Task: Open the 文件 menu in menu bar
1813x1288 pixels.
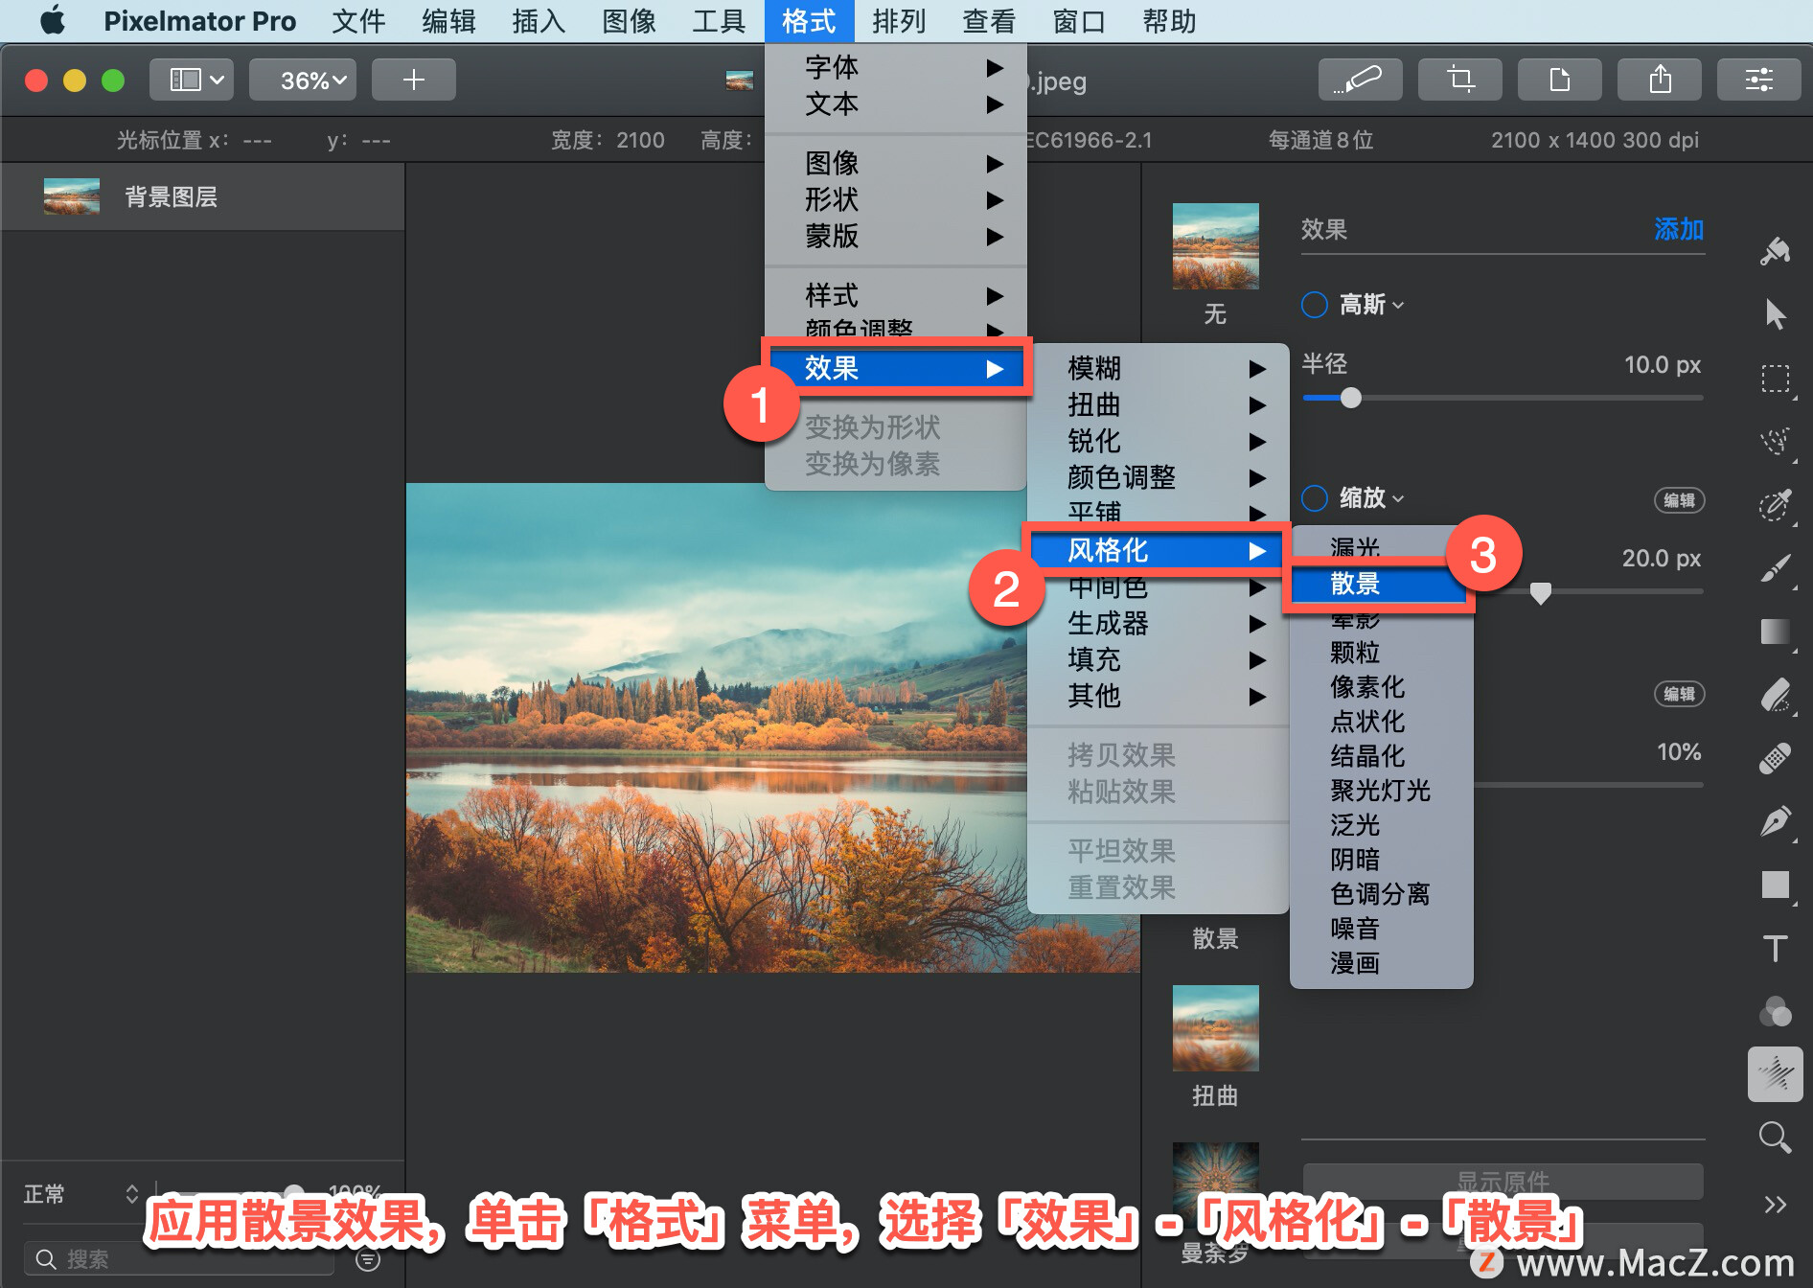Action: tap(358, 20)
